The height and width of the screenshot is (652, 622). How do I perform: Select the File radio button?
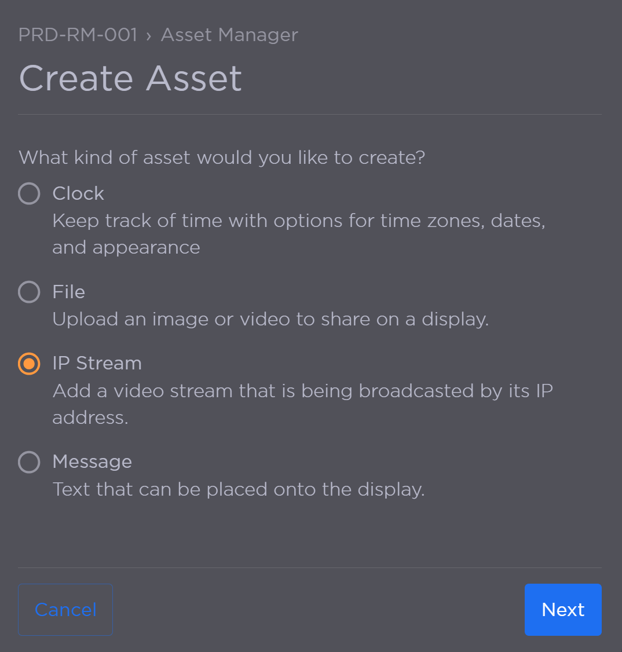pos(29,292)
